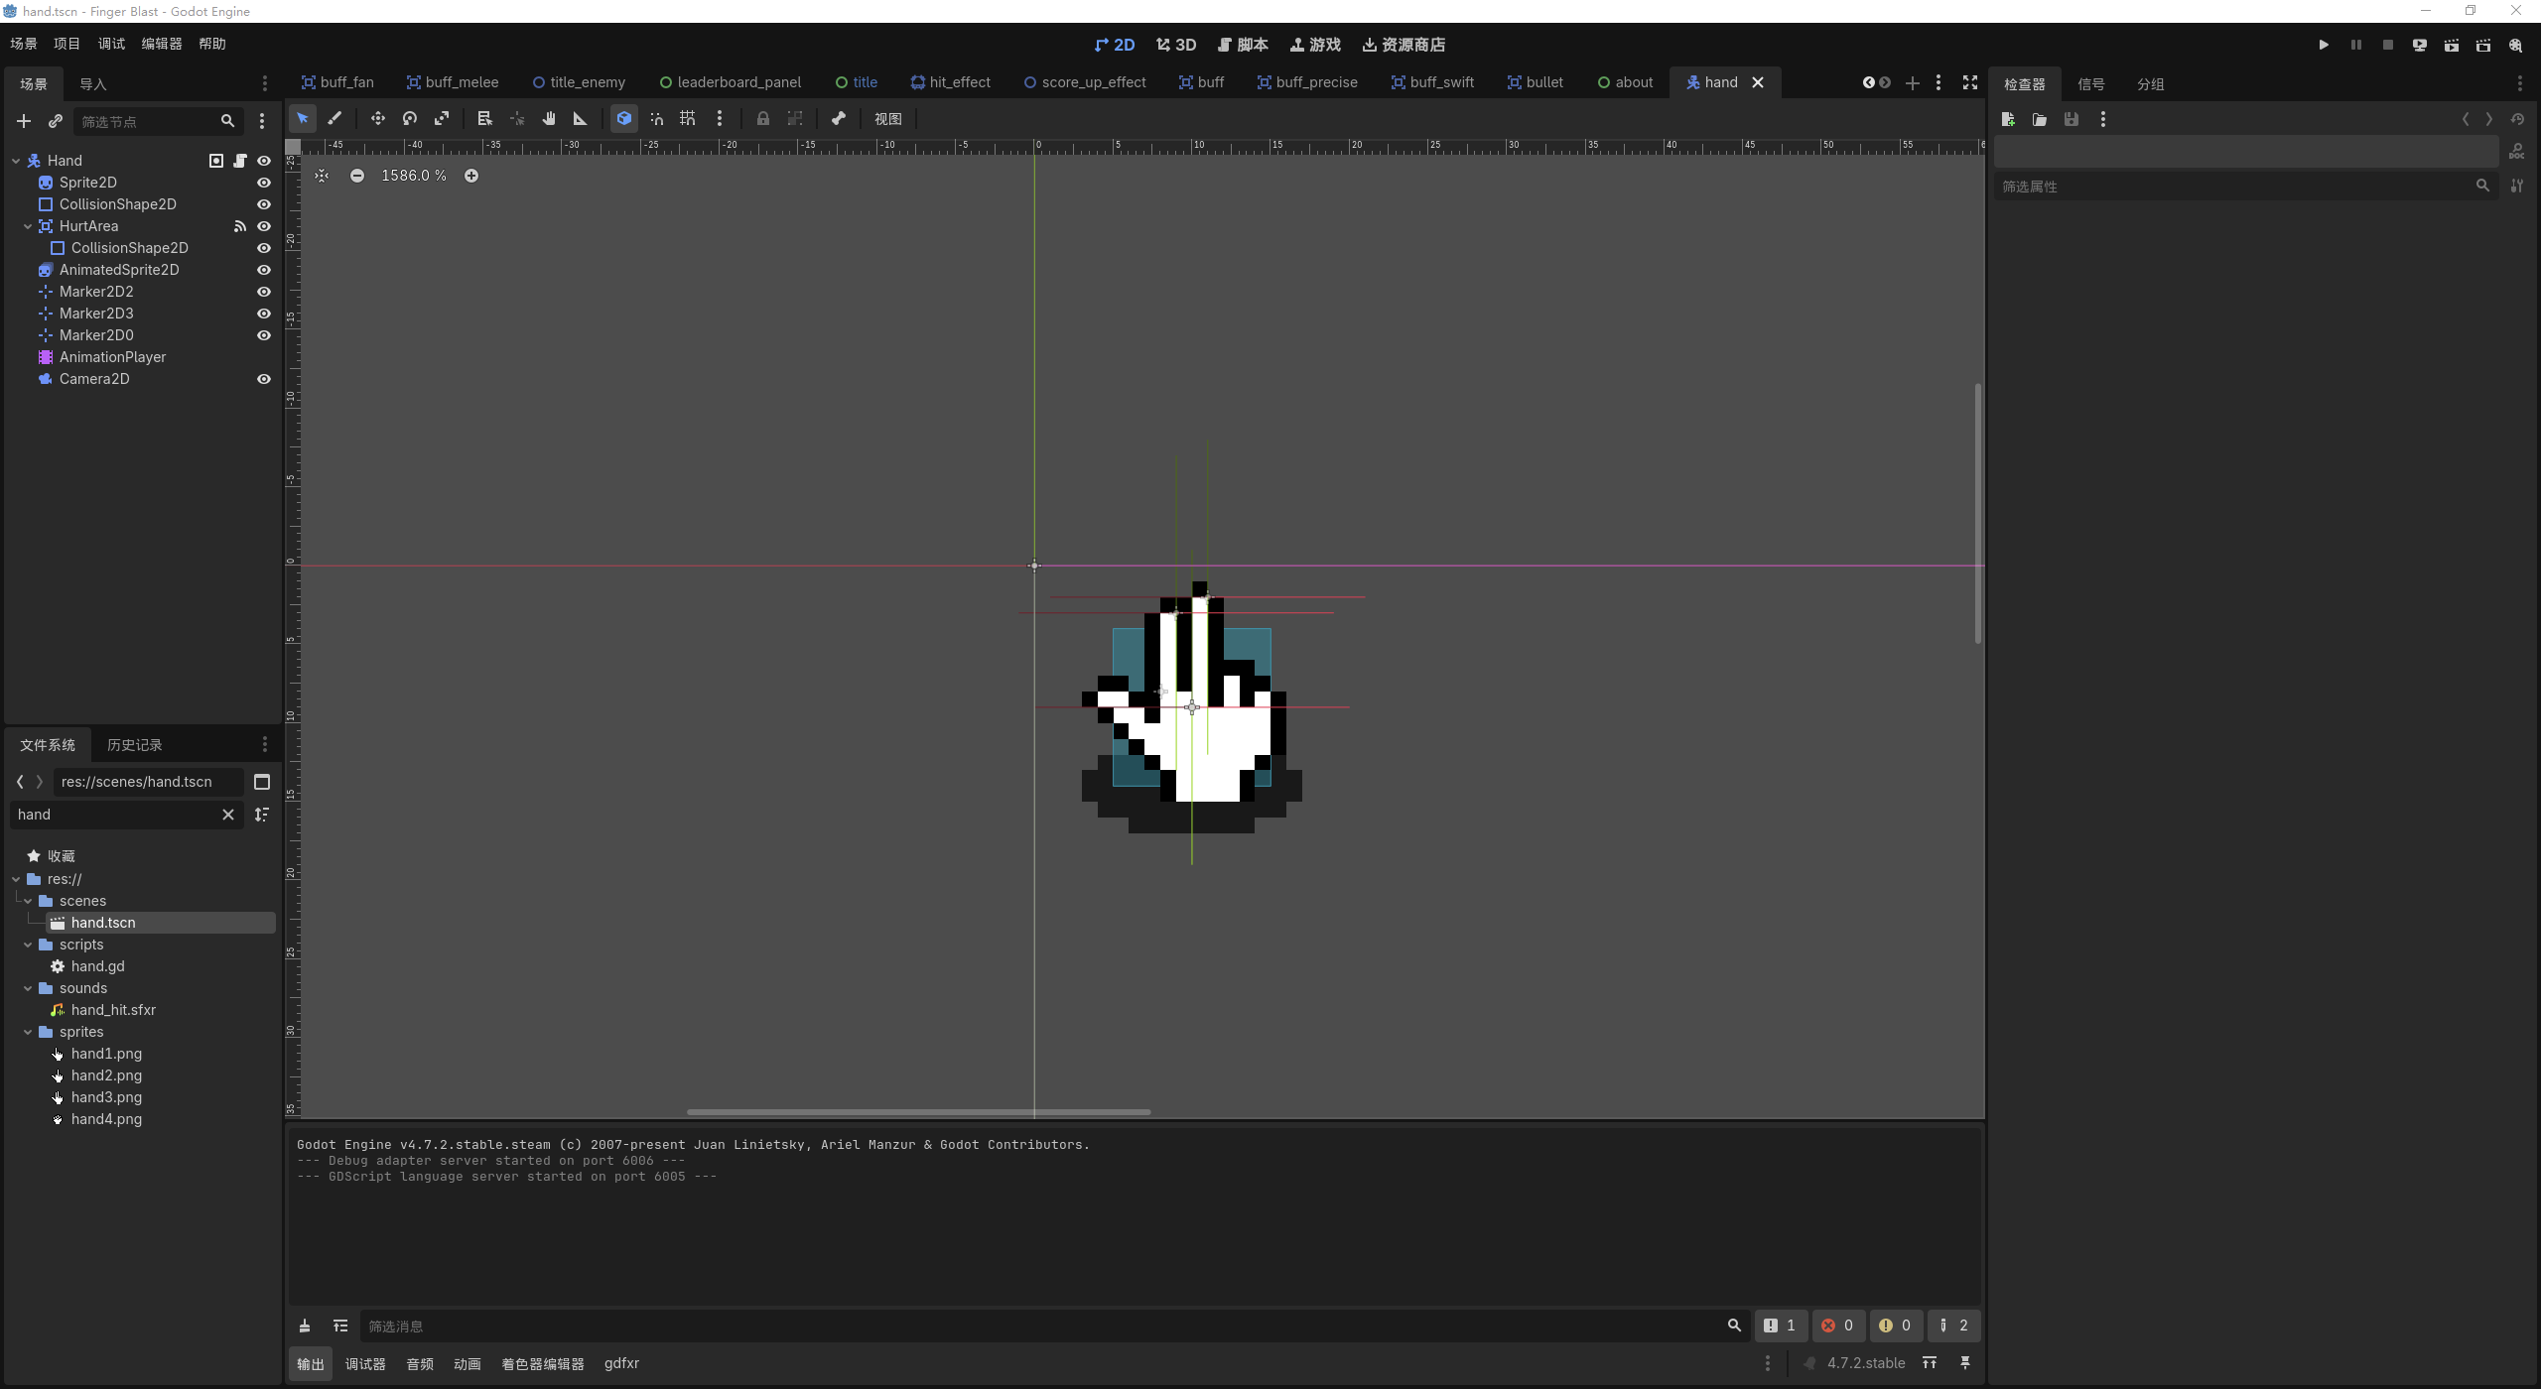Collapse the sprites folder
Screen dimensions: 2541x1389
click(28, 1032)
